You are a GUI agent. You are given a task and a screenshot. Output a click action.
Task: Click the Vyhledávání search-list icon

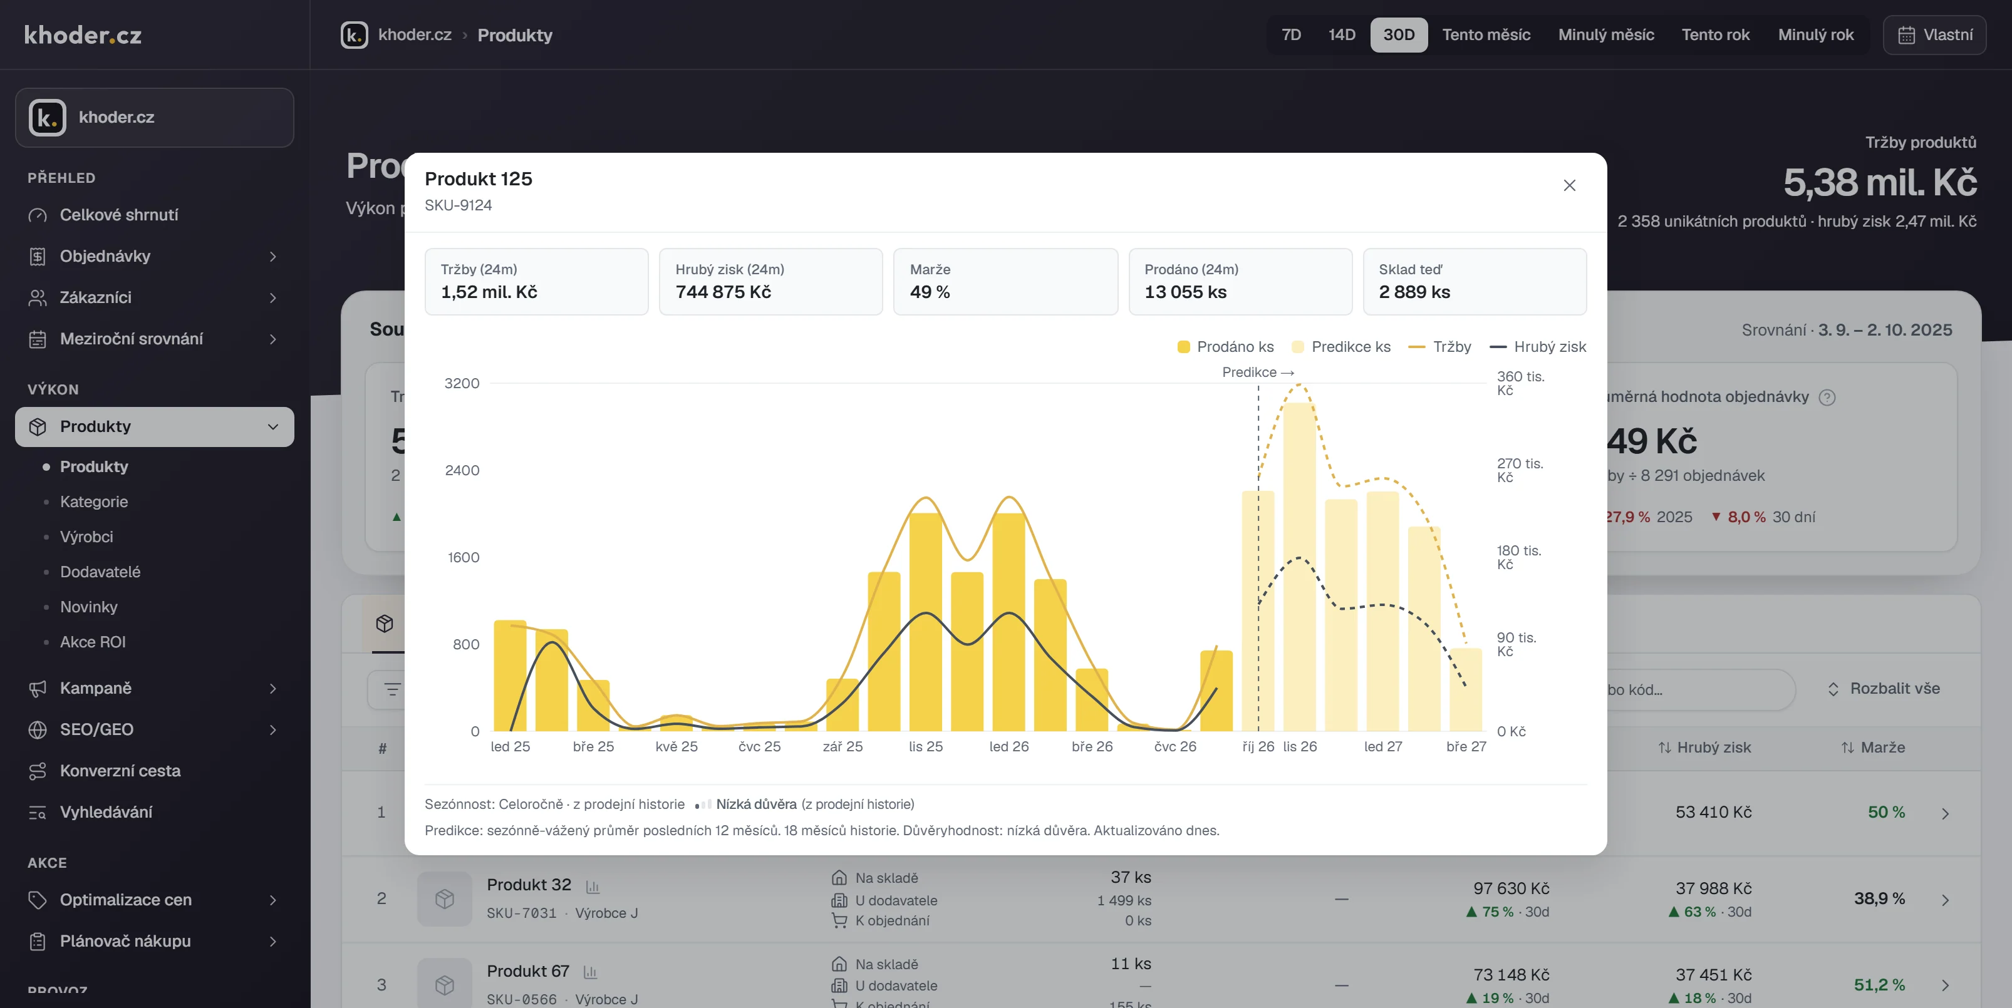[38, 812]
